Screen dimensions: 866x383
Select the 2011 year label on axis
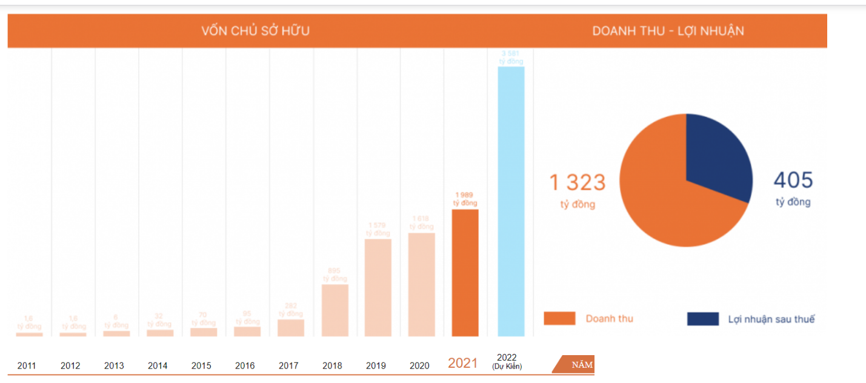[x=27, y=365]
